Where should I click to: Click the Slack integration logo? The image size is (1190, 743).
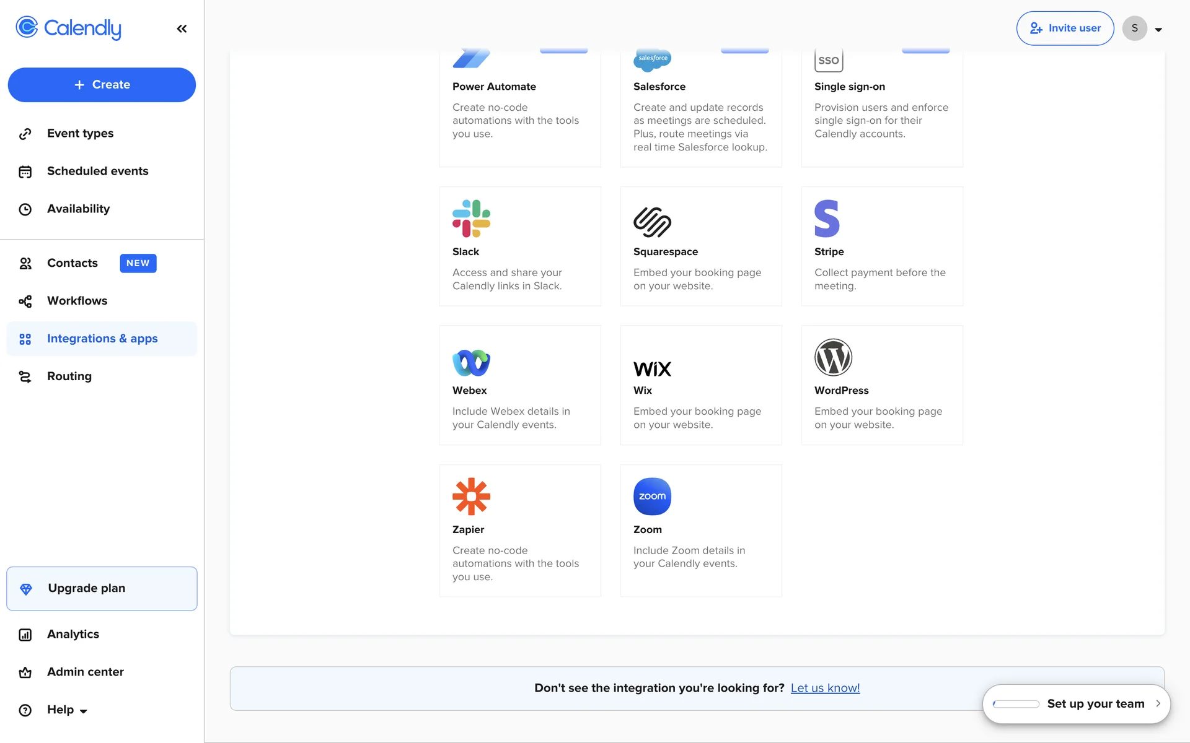pos(471,219)
